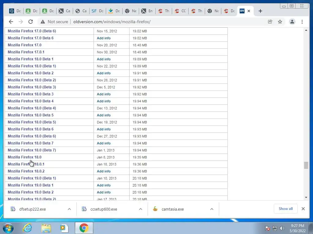Launch Internet Explorer from taskbar
The image size is (313, 234).
pyautogui.click(x=27, y=228)
